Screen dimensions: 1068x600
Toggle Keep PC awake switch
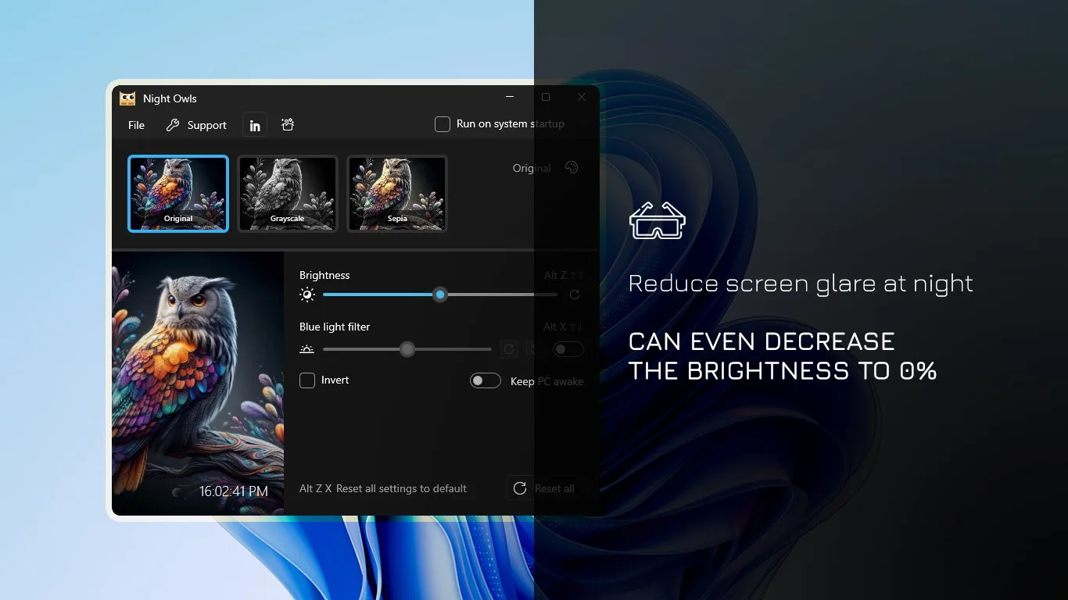coord(486,380)
